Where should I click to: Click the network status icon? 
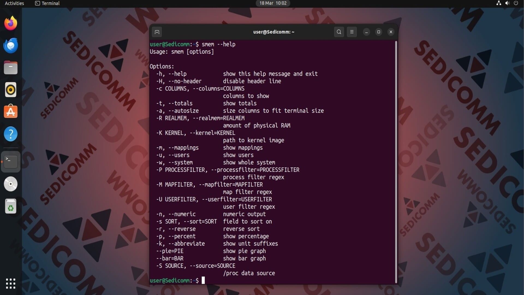499,3
